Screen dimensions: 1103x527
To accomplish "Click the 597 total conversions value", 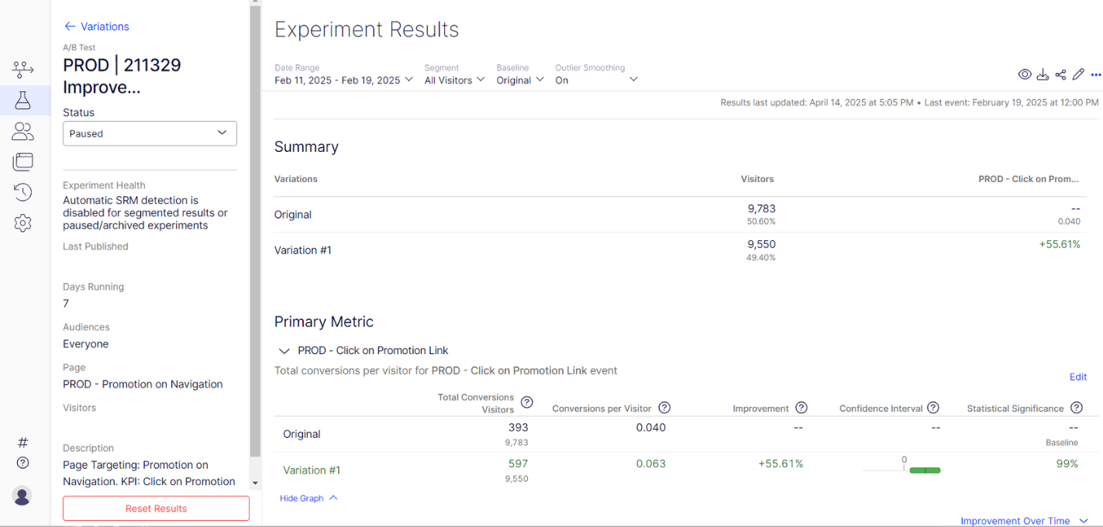I will (x=518, y=463).
